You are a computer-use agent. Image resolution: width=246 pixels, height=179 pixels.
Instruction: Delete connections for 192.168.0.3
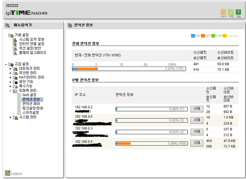tap(197, 132)
